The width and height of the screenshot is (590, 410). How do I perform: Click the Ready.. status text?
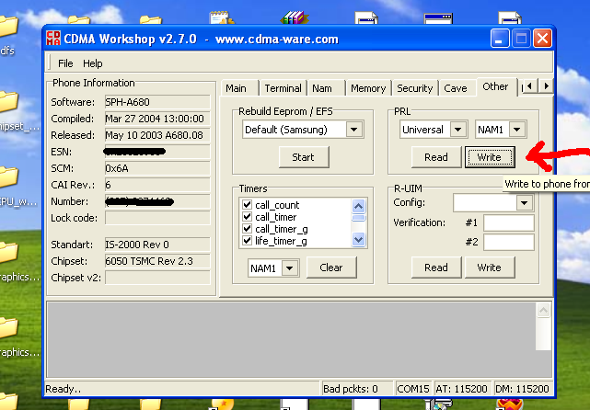point(63,389)
